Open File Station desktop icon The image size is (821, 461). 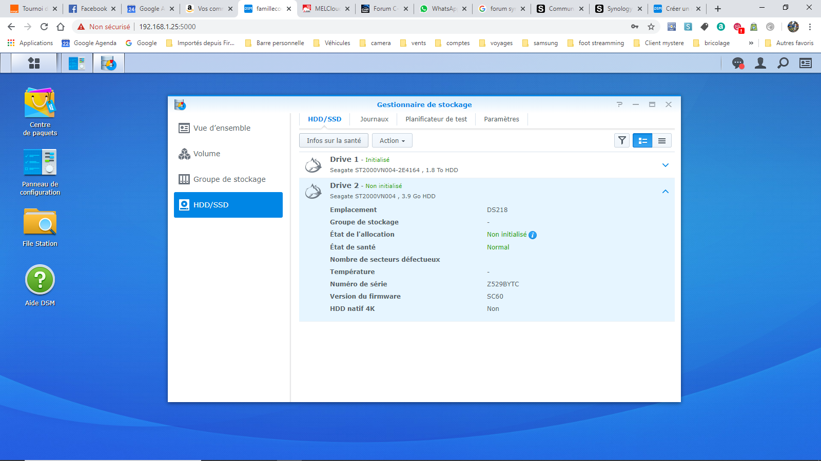[x=40, y=227]
